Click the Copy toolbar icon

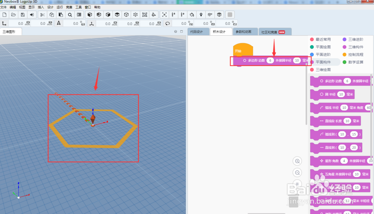[x=52, y=15]
